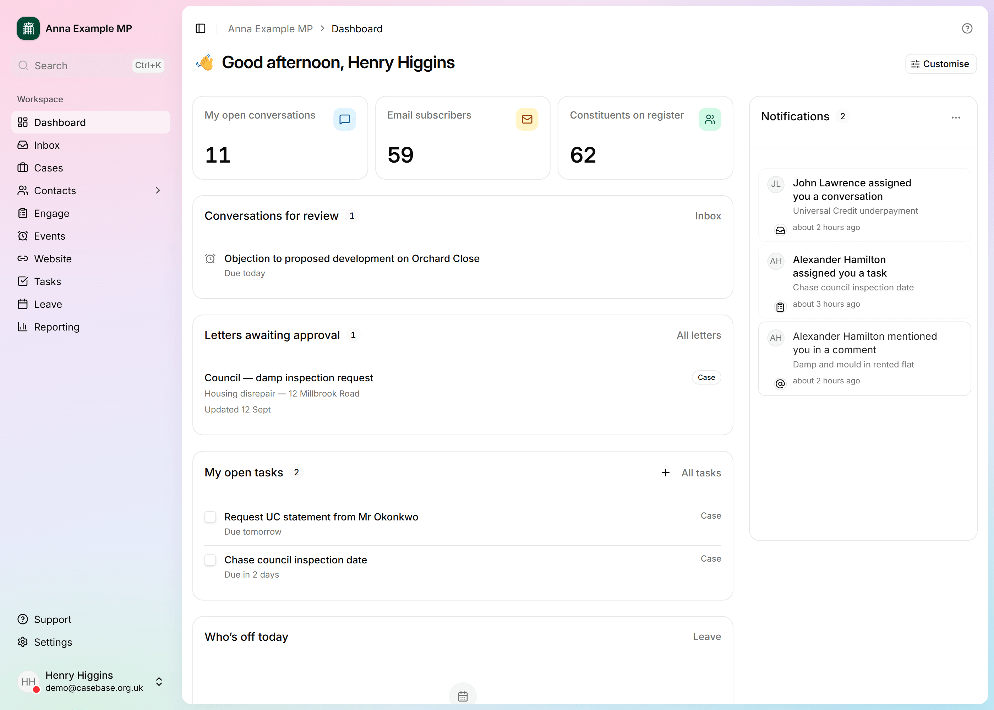Image resolution: width=994 pixels, height=710 pixels.
Task: Click the alarm clock icon beside Orchard Close objection
Action: [210, 258]
